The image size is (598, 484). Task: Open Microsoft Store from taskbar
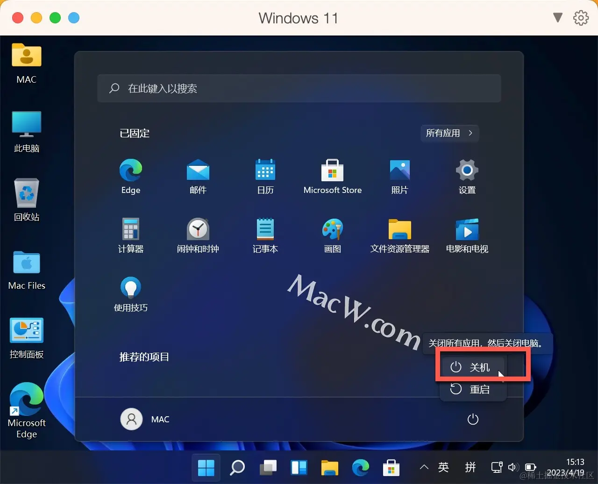pos(391,467)
